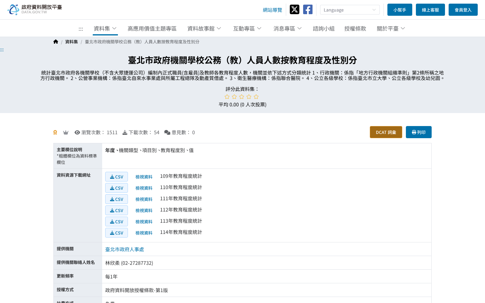This screenshot has width=485, height=303.
Task: Click the 小幫手 button
Action: (400, 10)
